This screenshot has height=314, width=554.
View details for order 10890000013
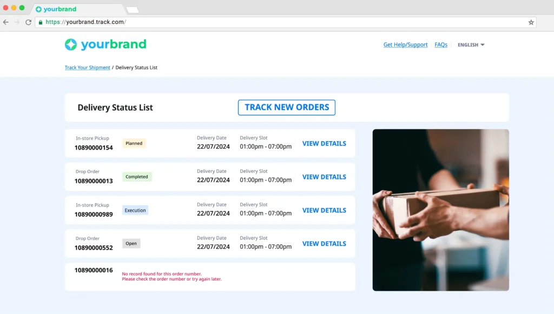click(x=324, y=177)
